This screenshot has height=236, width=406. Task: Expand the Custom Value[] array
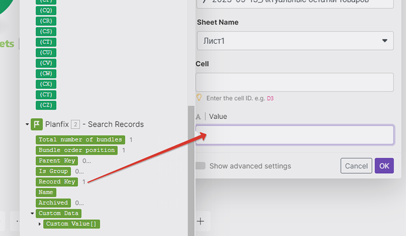pos(40,224)
